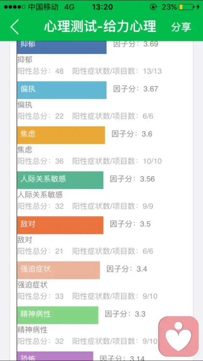Tap the back arrow icon
Image resolution: width=203 pixels, height=361 pixels.
click(x=14, y=27)
